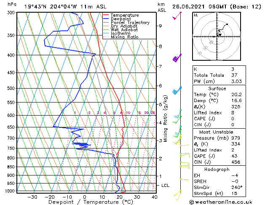Viewport: 265px width, 205px height.
Task: Click the StmDir value '240°'
Action: point(237,188)
